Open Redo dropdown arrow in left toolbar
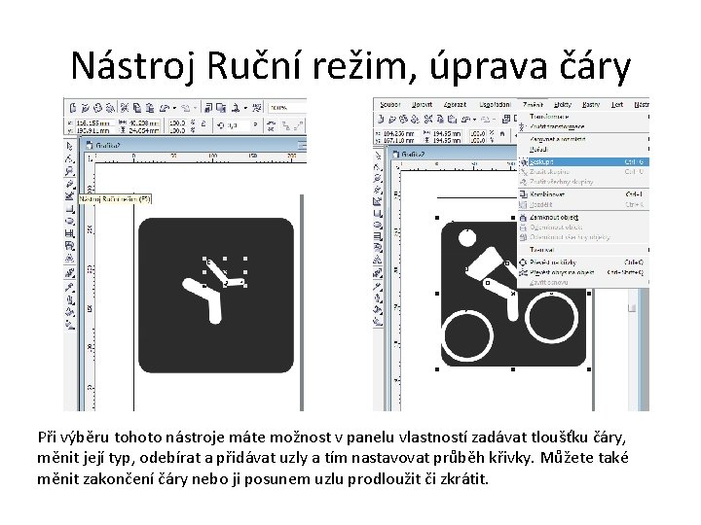 click(195, 108)
